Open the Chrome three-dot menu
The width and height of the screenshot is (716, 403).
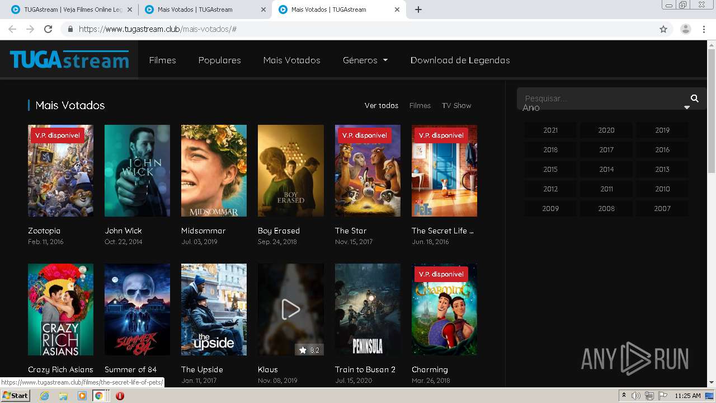point(704,29)
